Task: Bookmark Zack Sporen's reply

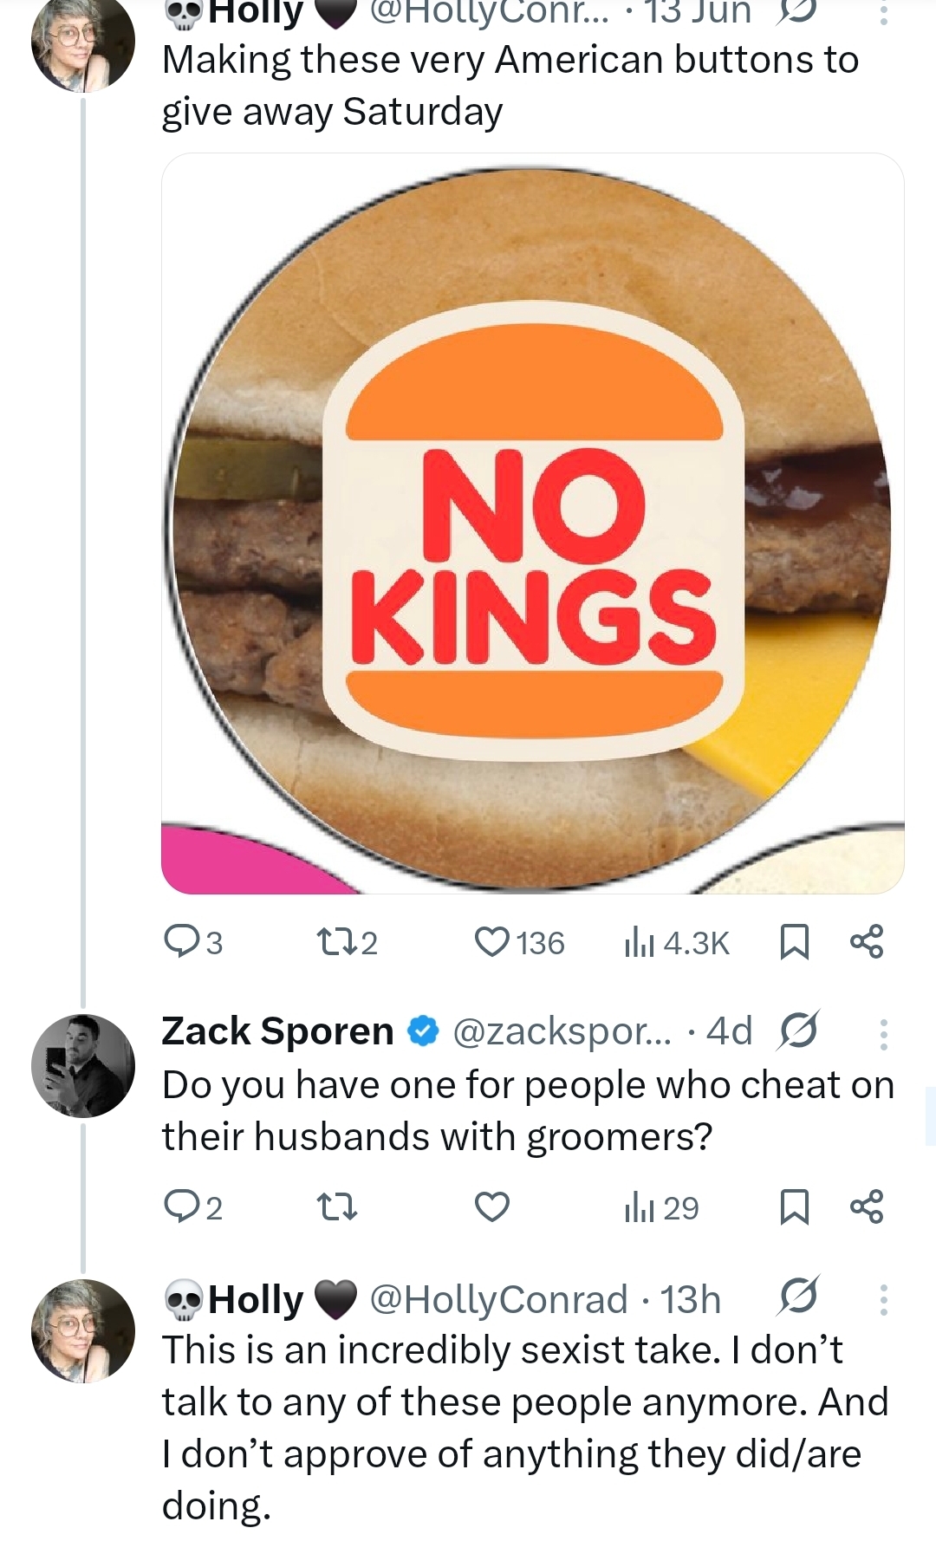Action: (x=795, y=1207)
